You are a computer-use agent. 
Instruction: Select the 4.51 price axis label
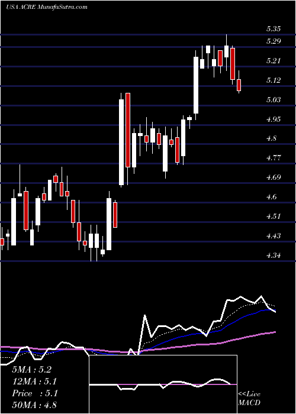coord(274,216)
